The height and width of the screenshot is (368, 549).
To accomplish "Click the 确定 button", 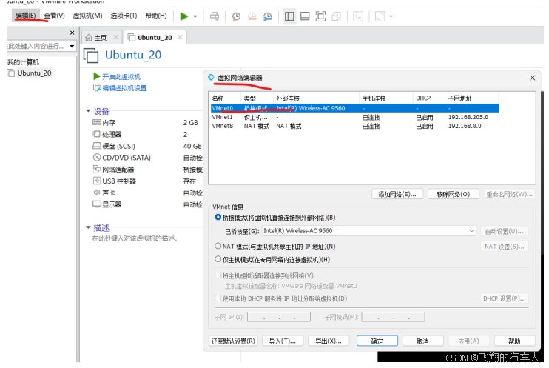I will (377, 341).
